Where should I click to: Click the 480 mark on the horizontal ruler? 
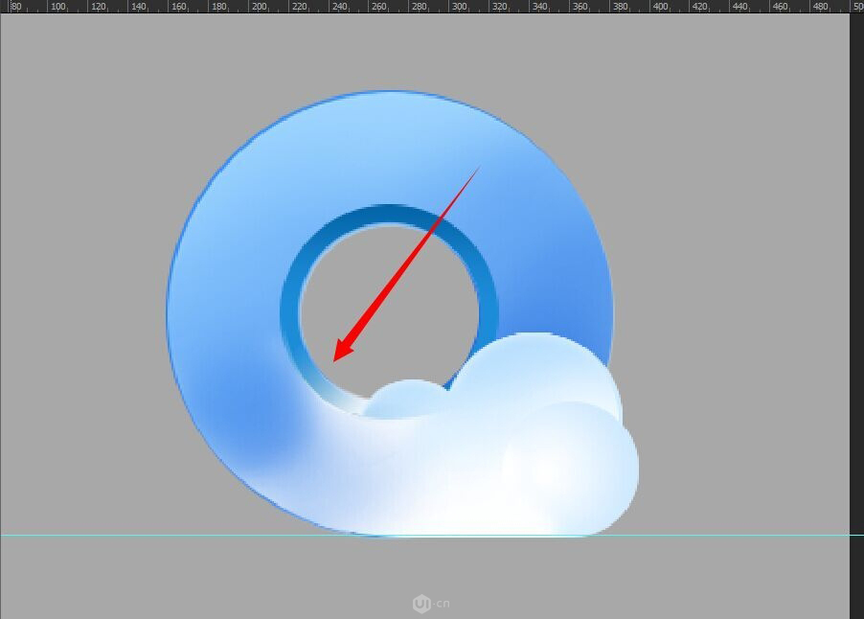tap(822, 6)
